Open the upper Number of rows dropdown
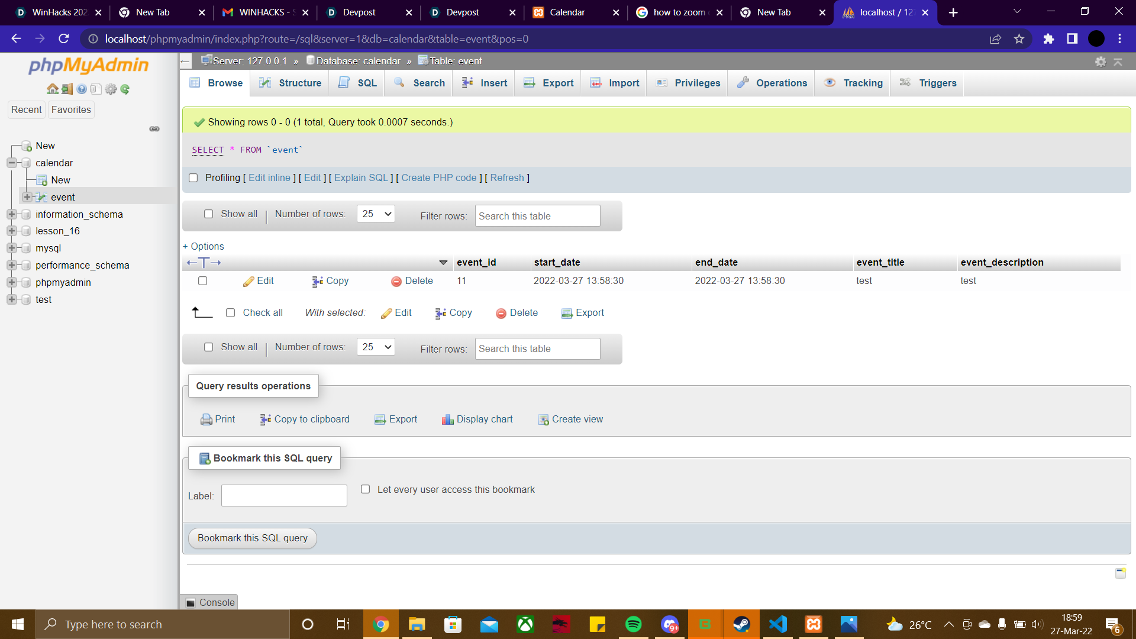This screenshot has width=1136, height=639. coord(376,214)
